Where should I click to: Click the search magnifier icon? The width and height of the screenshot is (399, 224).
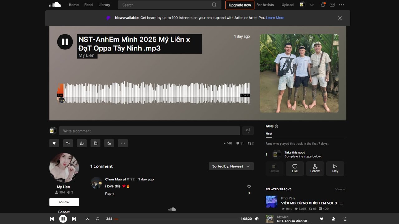(214, 5)
